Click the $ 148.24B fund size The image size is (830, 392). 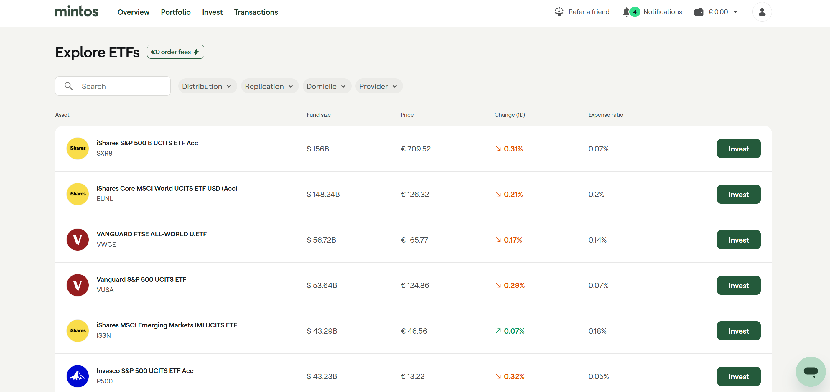pos(323,194)
